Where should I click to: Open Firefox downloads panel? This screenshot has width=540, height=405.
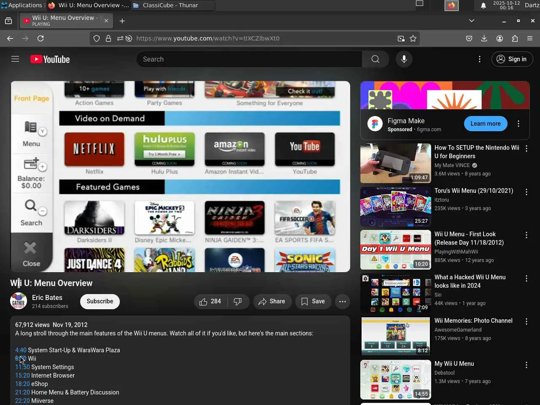point(484,38)
